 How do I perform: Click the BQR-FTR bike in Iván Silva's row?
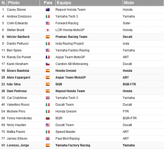[x=129, y=84]
